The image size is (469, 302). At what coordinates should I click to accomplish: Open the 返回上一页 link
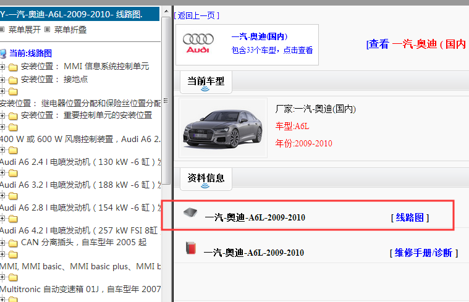pos(196,15)
